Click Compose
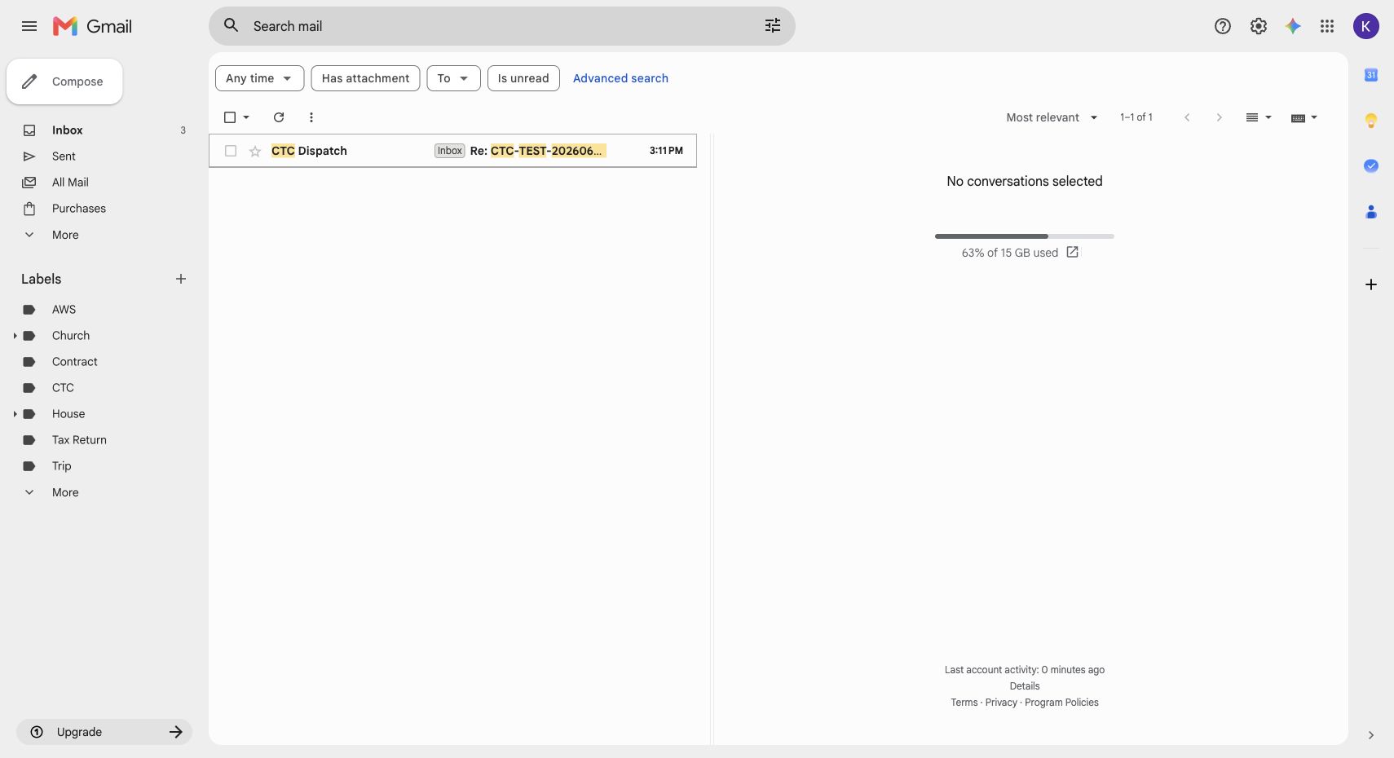This screenshot has height=758, width=1394. [64, 82]
